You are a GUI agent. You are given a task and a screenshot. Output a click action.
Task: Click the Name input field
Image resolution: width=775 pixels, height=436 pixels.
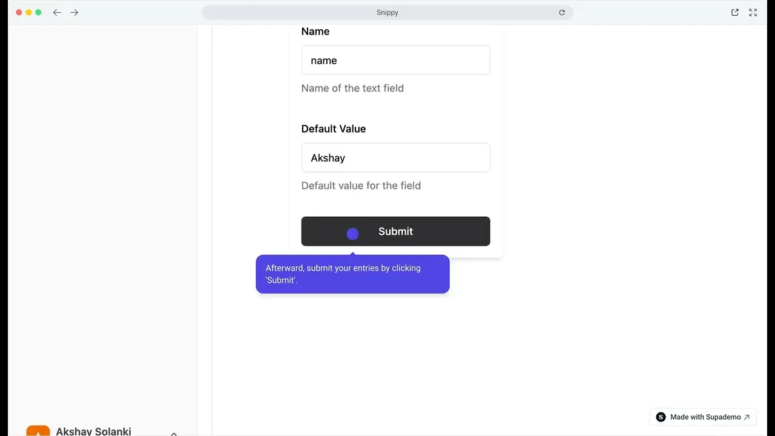click(395, 60)
